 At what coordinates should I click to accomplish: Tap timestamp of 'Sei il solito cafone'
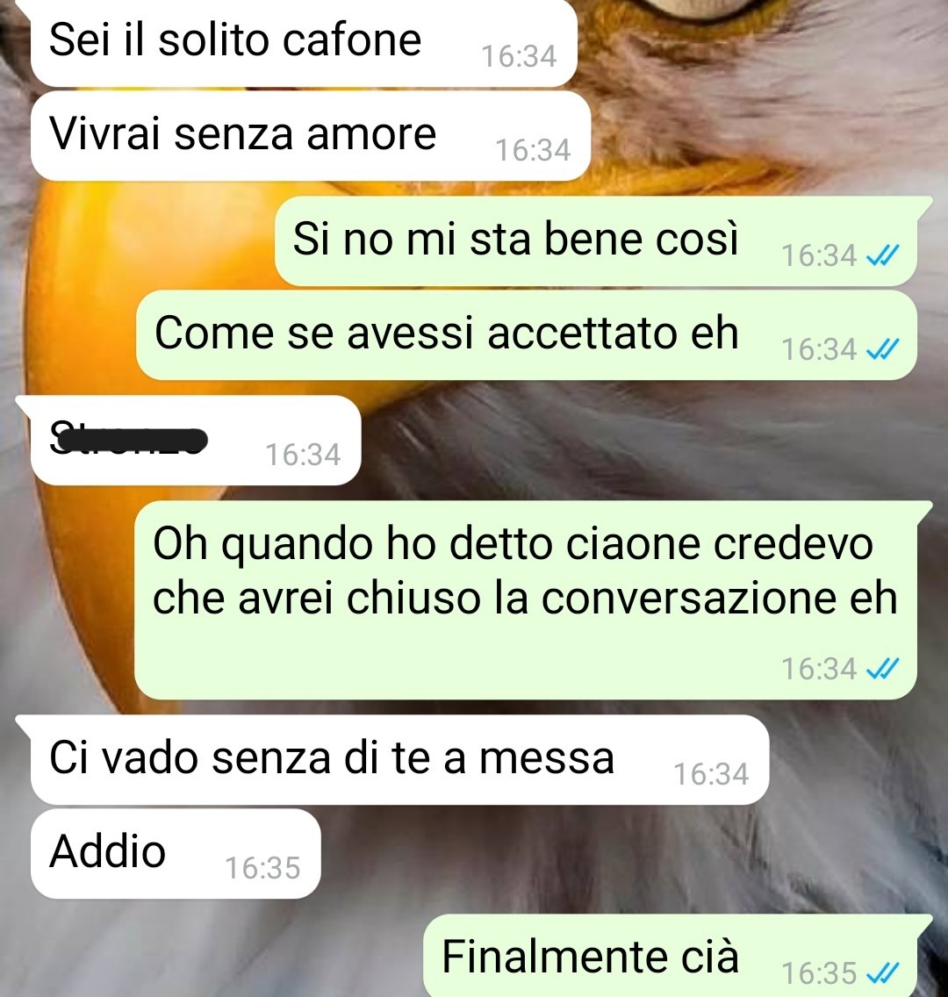click(519, 56)
